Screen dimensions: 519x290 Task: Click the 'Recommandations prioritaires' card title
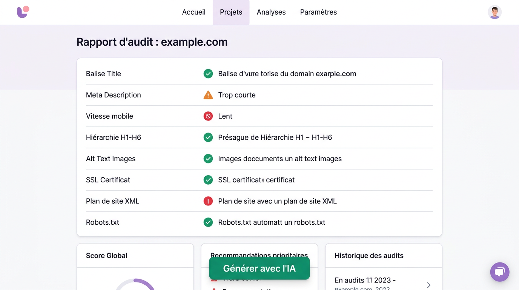[259, 255]
